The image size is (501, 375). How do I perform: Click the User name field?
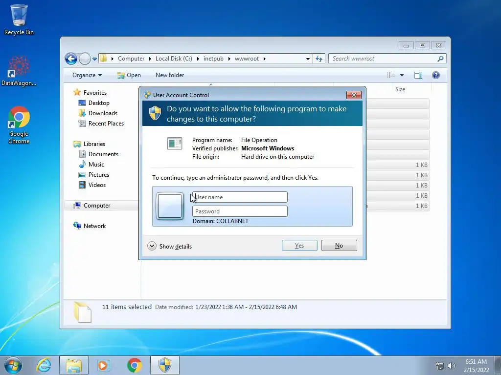pos(240,197)
